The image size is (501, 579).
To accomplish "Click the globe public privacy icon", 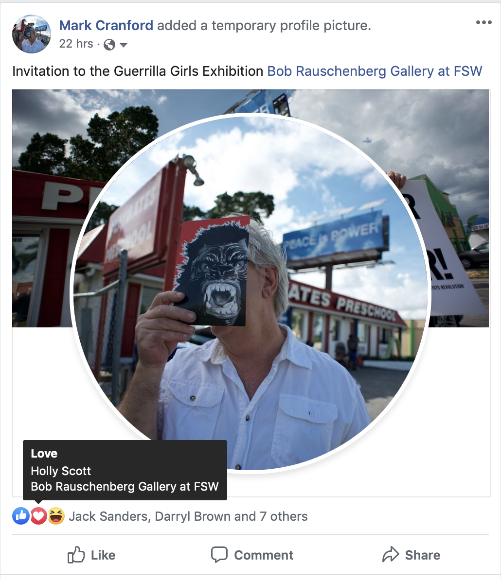I will point(109,45).
